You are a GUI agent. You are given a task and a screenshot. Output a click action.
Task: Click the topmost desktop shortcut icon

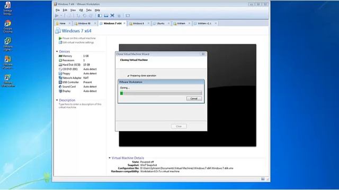8,8
